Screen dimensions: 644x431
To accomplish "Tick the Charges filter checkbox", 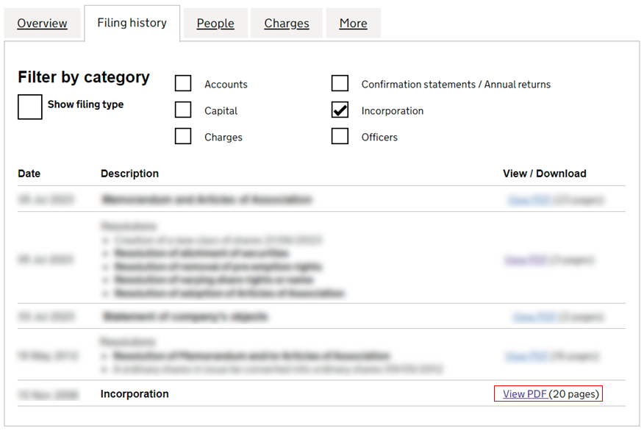I will (183, 136).
